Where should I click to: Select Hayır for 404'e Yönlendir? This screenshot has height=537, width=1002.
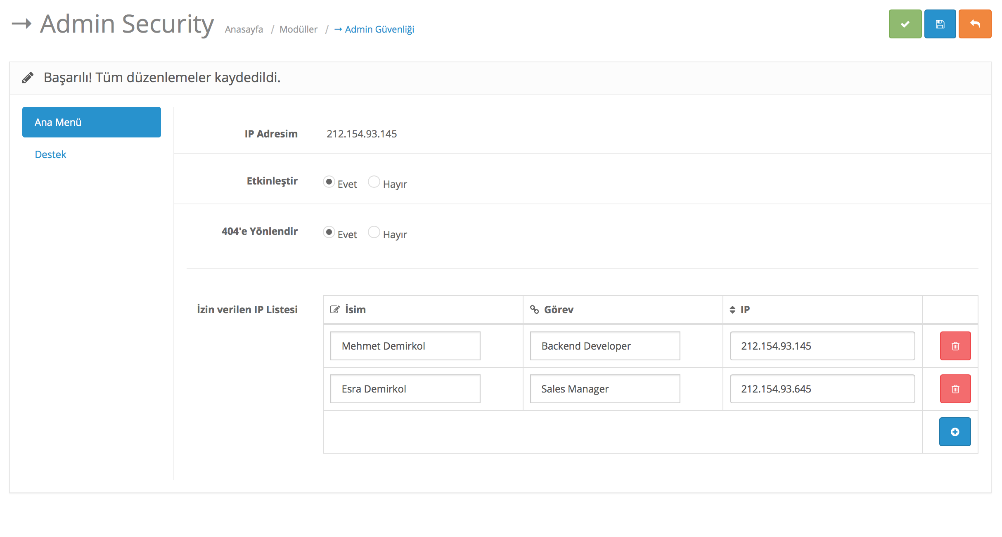coord(374,232)
